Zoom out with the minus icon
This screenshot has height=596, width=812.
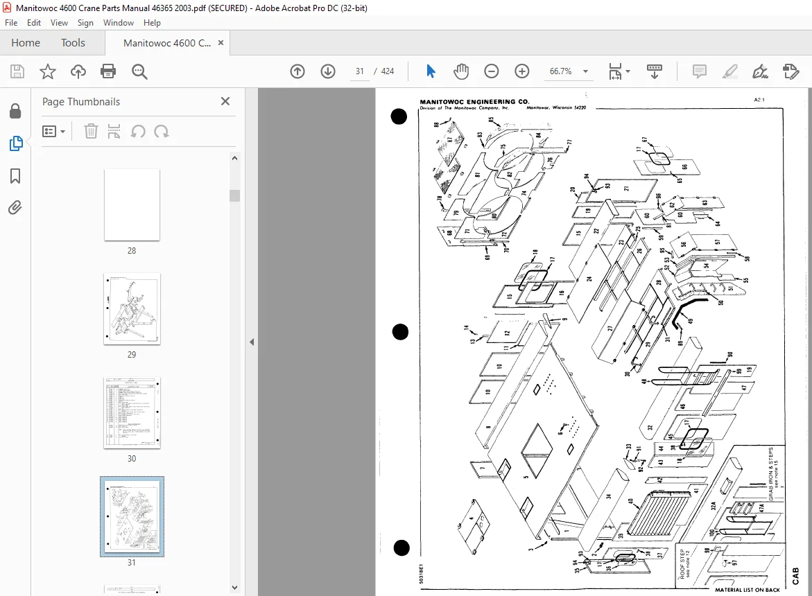[492, 71]
